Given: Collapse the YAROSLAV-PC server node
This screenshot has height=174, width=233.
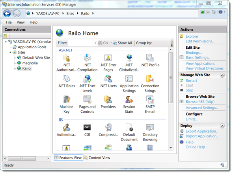Looking at the screenshot, I should pos(6,42).
